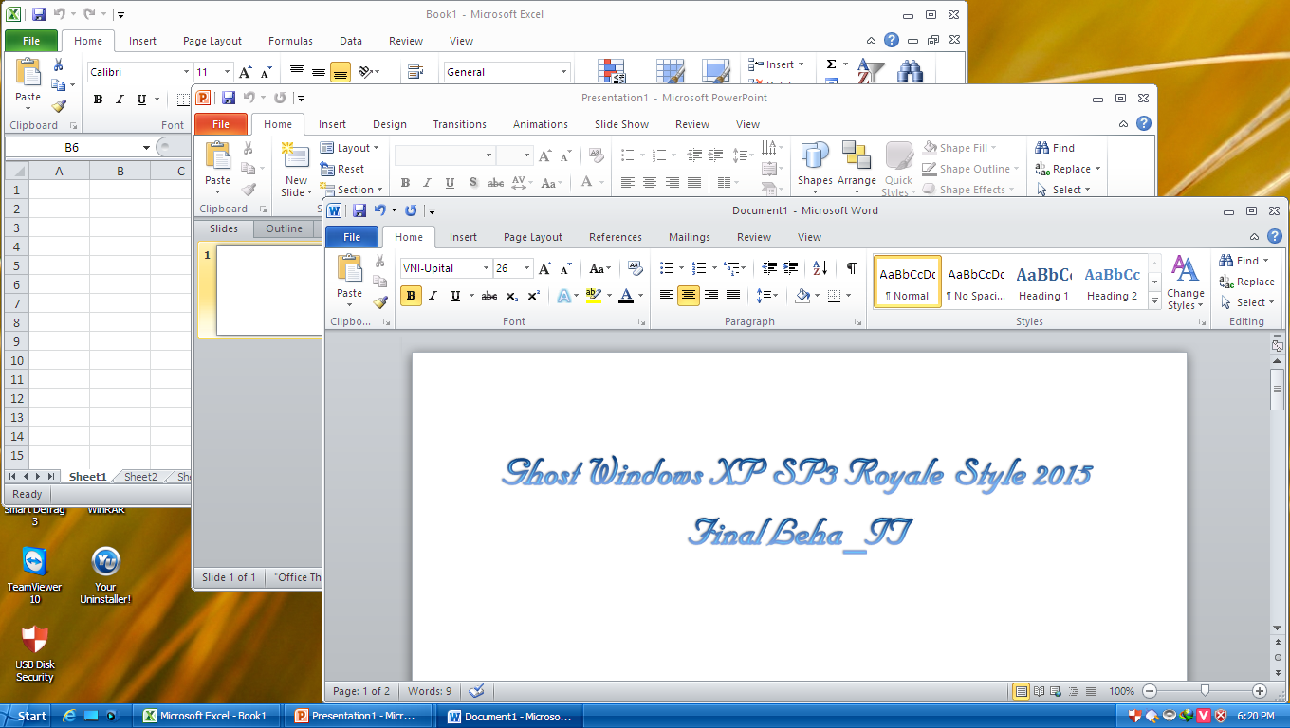Open the Change Styles dropdown in Word
Screen dimensions: 1290x728
(1186, 282)
